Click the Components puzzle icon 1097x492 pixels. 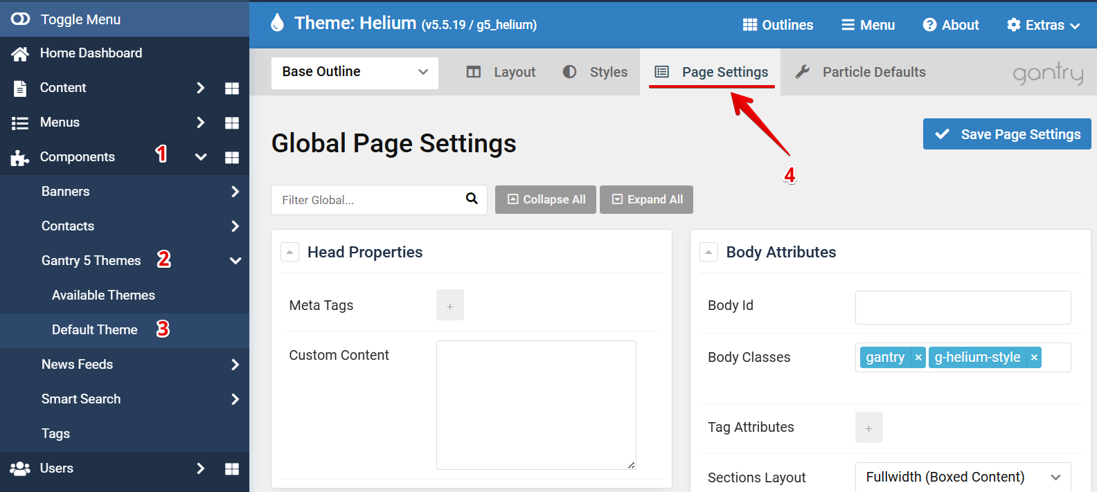[20, 158]
